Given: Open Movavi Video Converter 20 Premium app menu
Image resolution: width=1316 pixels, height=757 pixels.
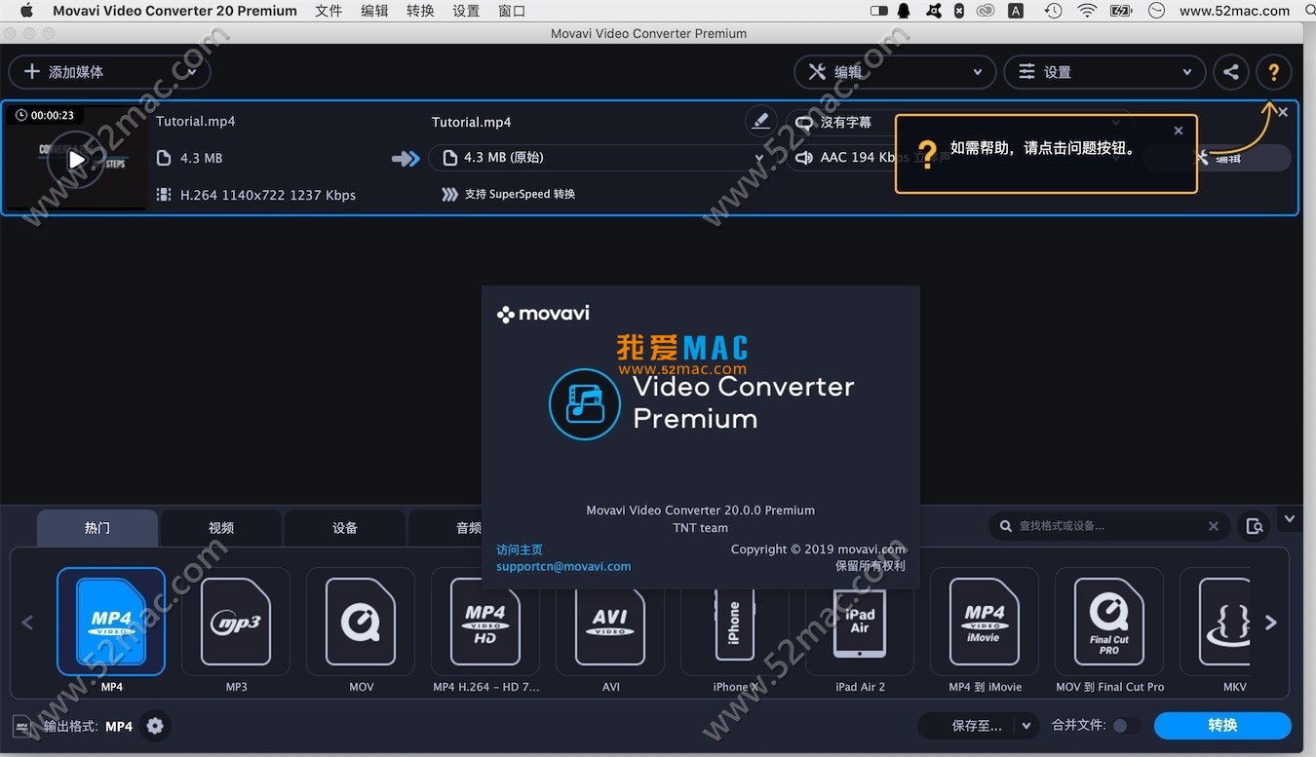Looking at the screenshot, I should click(x=175, y=11).
